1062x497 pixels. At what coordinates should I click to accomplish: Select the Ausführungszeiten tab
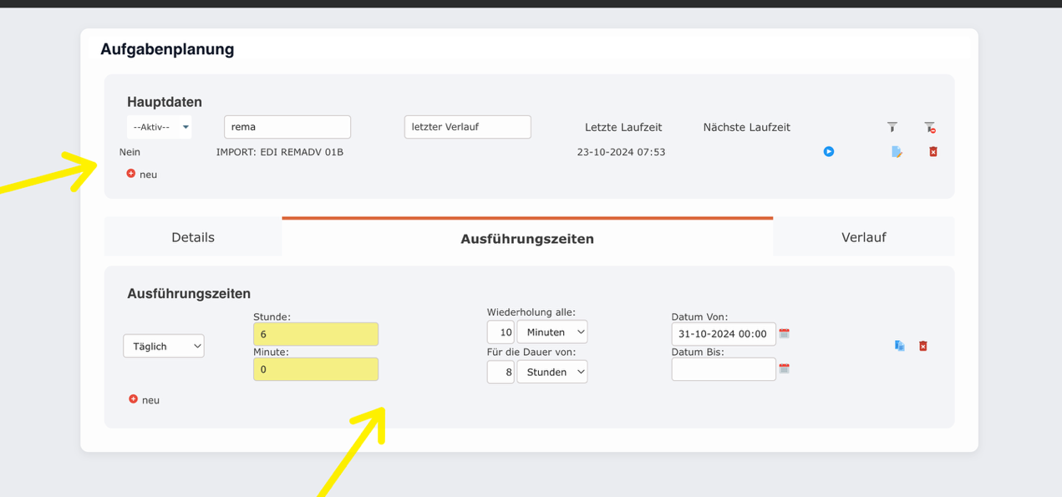tap(527, 237)
